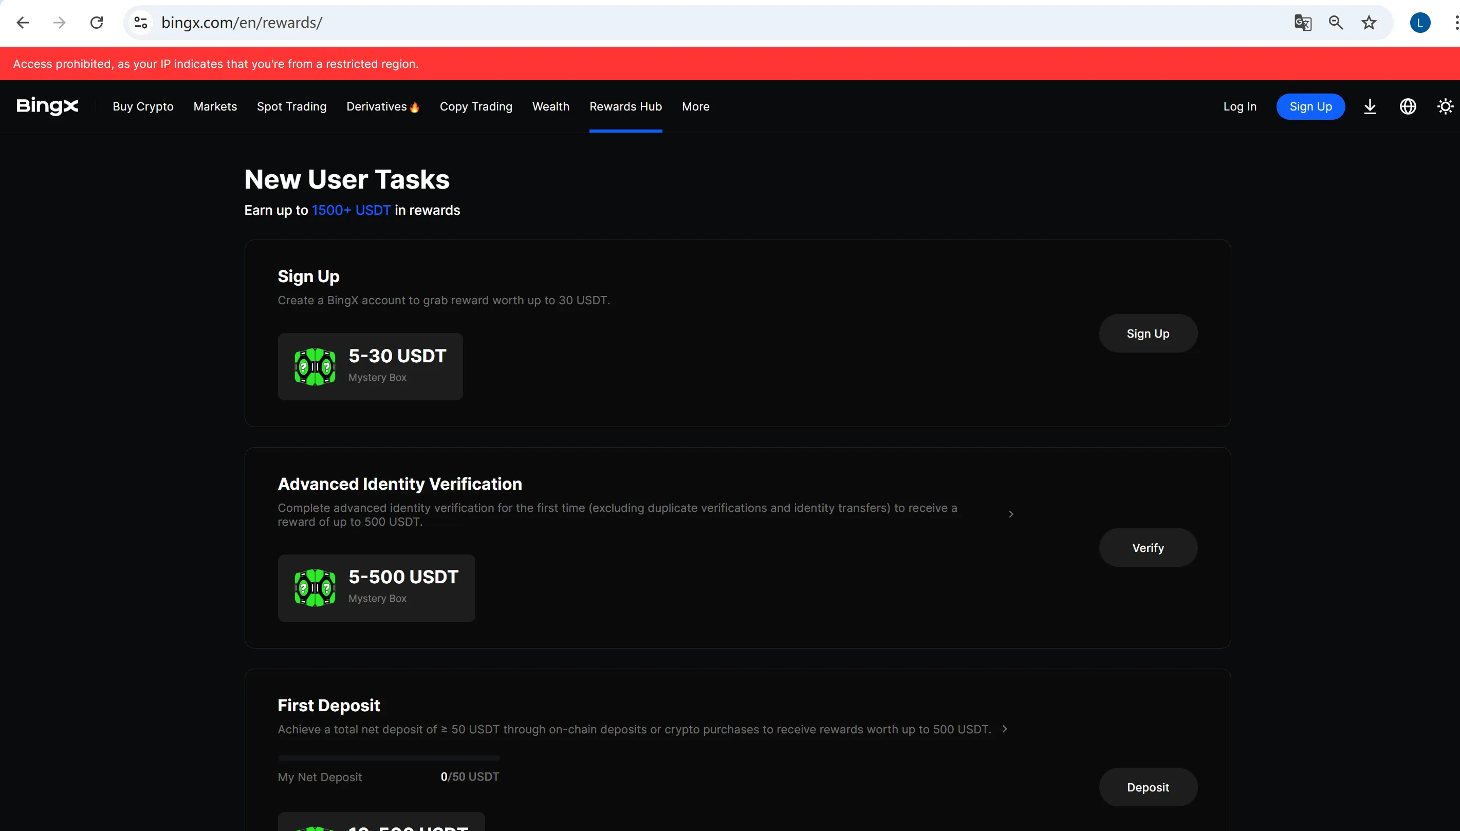This screenshot has height=831, width=1460.
Task: Expand the First Deposit details chevron
Action: (1005, 729)
